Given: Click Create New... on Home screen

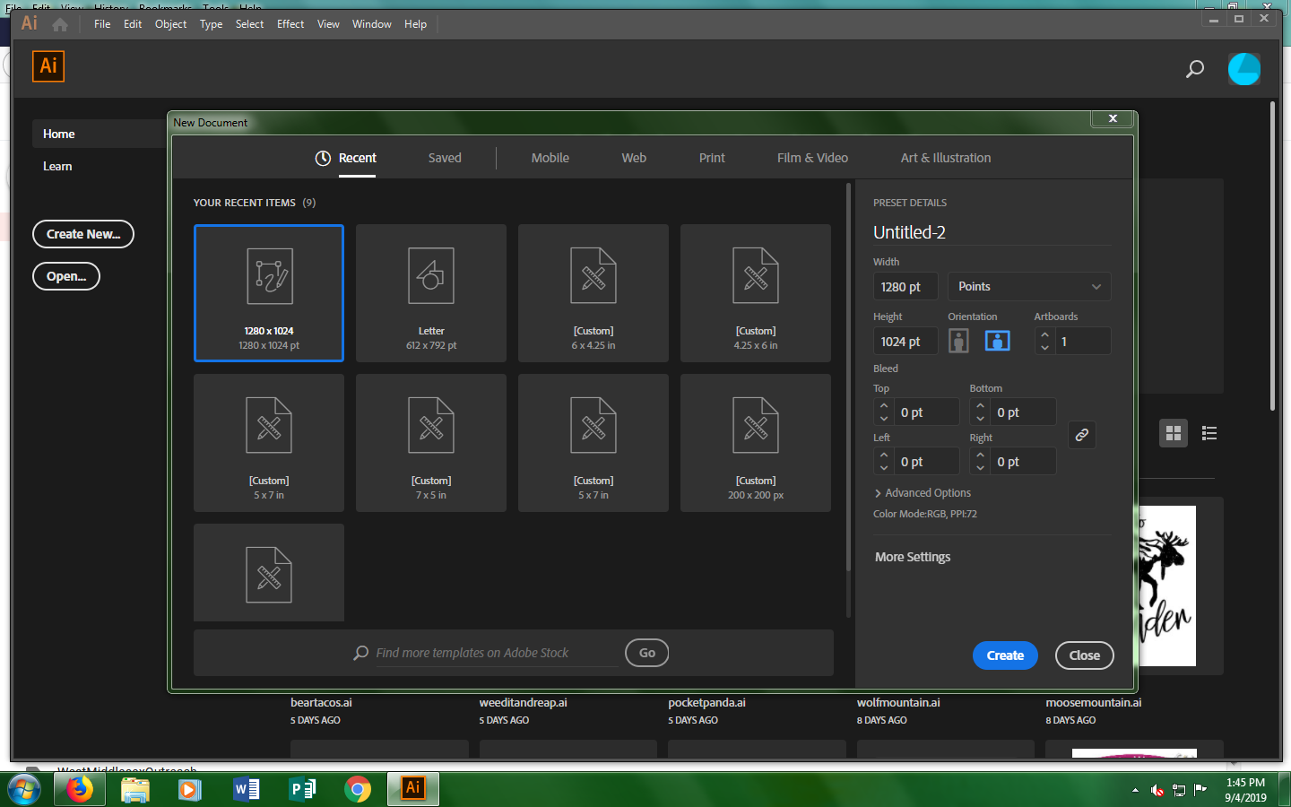Looking at the screenshot, I should (83, 234).
